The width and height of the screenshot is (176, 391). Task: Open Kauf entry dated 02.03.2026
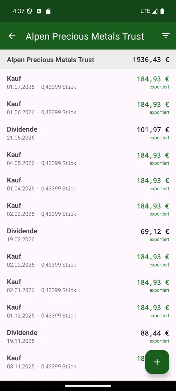[88, 209]
